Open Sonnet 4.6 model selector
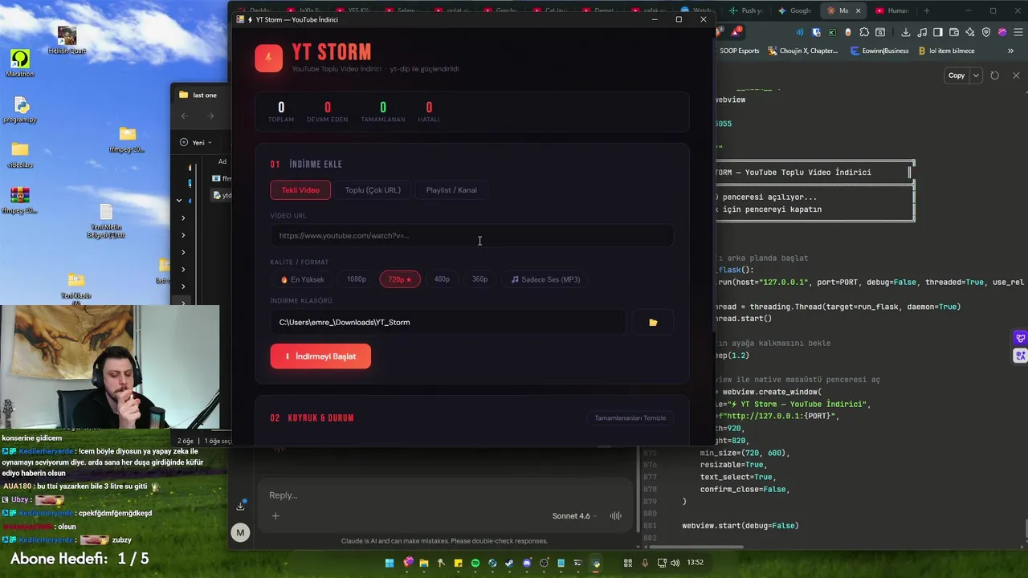The width and height of the screenshot is (1028, 578). [x=574, y=516]
